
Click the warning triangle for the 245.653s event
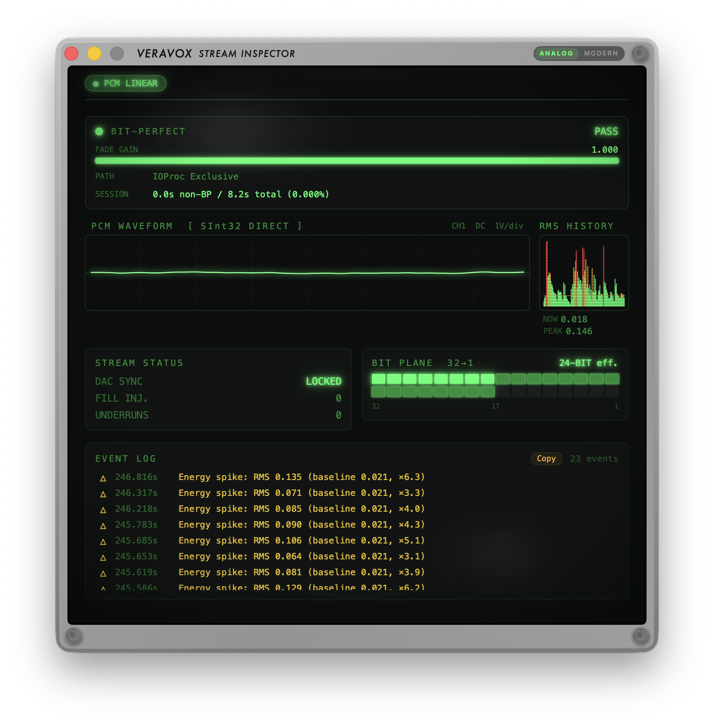pos(103,557)
